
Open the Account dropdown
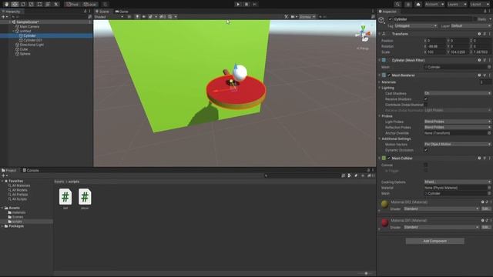434,5
